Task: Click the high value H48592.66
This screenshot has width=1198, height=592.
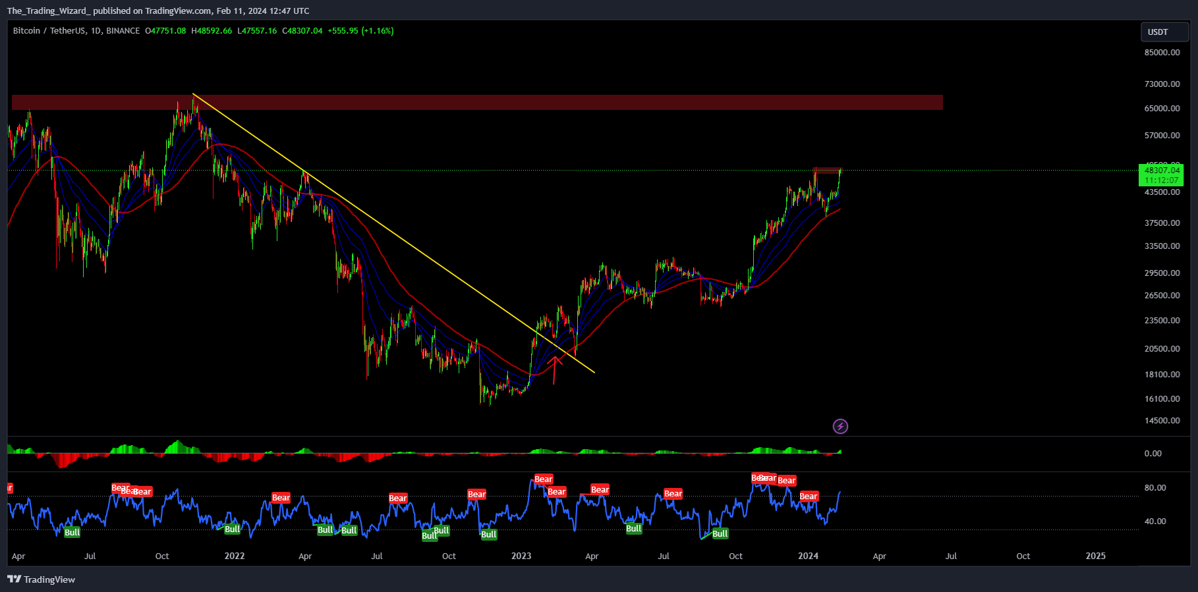Action: click(212, 31)
